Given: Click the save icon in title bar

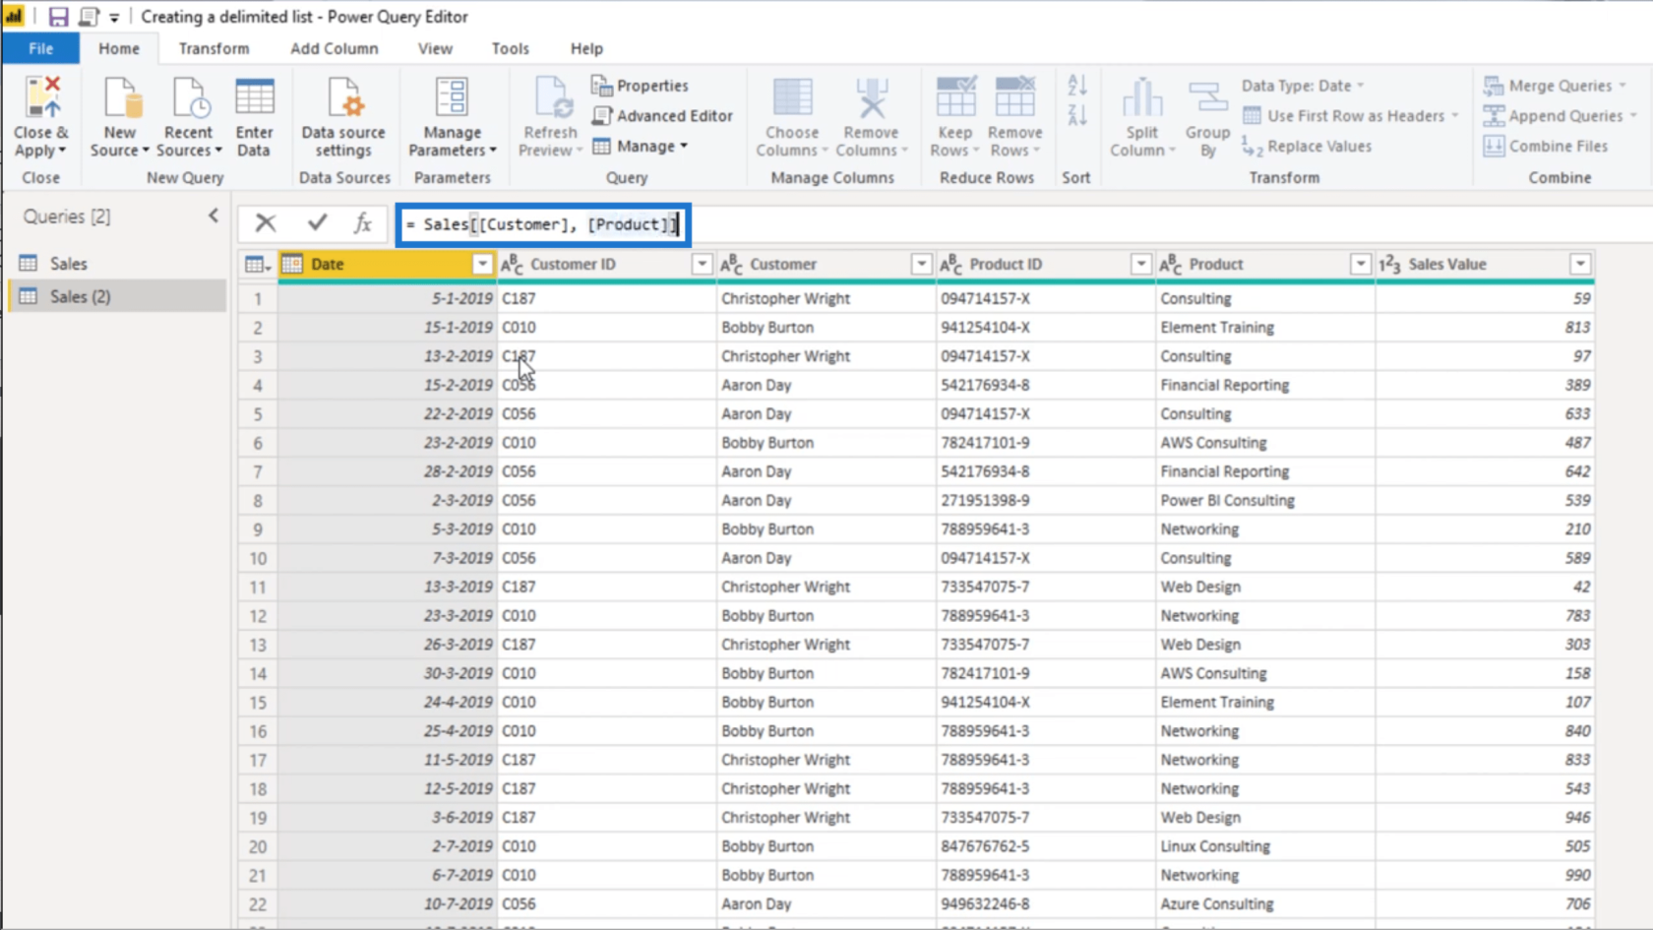Looking at the screenshot, I should [x=58, y=17].
